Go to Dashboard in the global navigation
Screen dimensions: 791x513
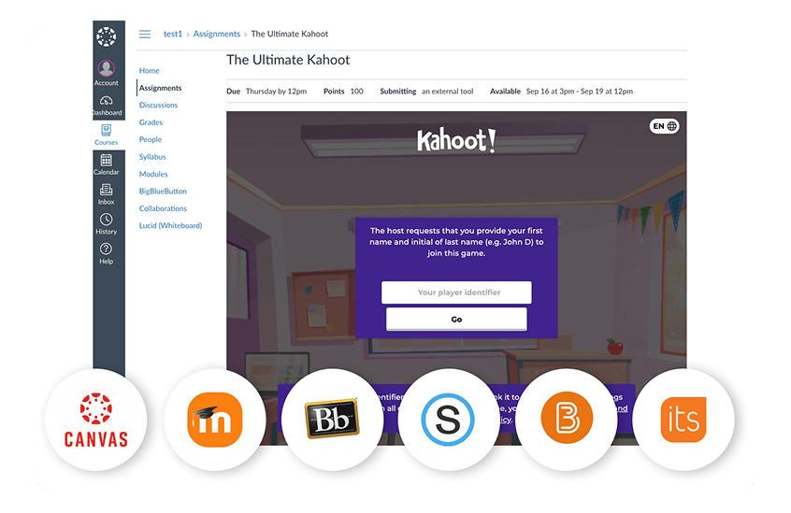[x=107, y=106]
